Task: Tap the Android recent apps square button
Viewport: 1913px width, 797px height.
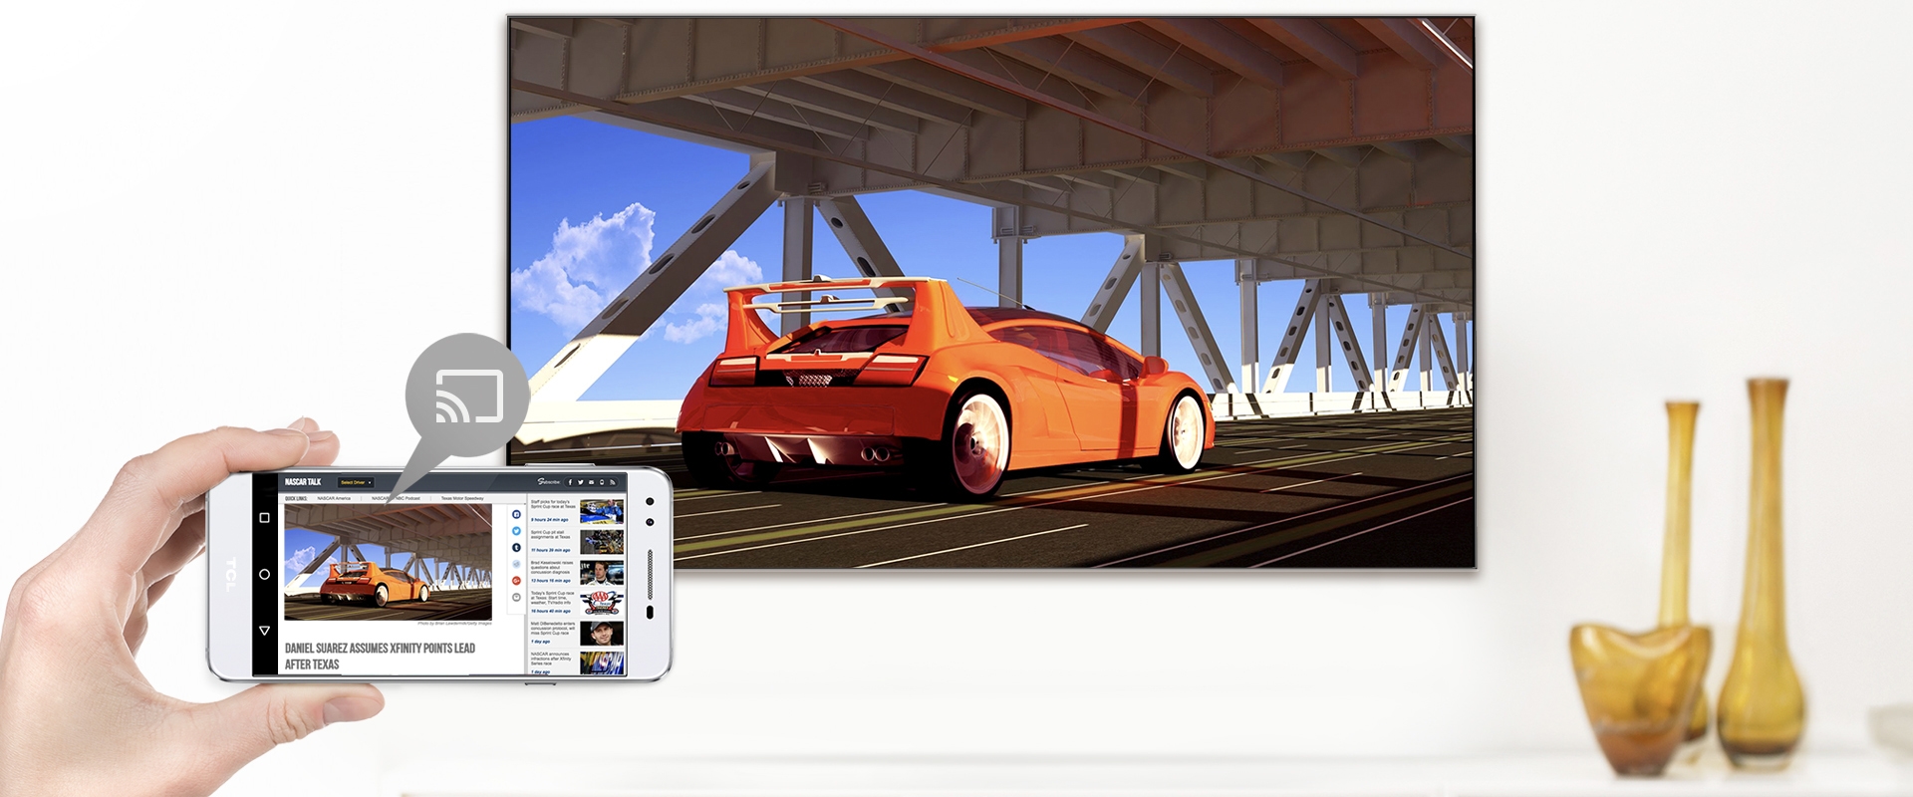Action: pyautogui.click(x=264, y=518)
